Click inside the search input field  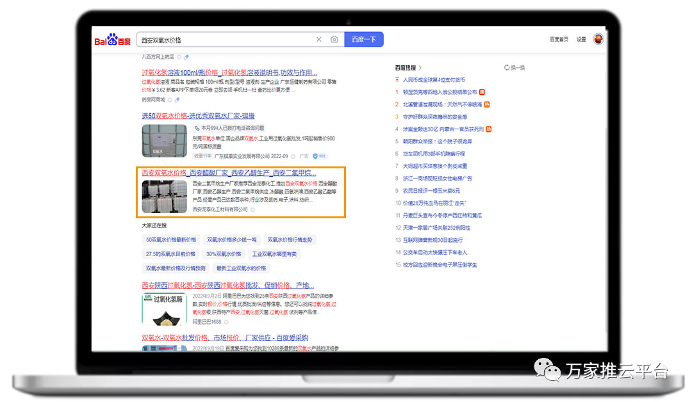pyautogui.click(x=224, y=40)
